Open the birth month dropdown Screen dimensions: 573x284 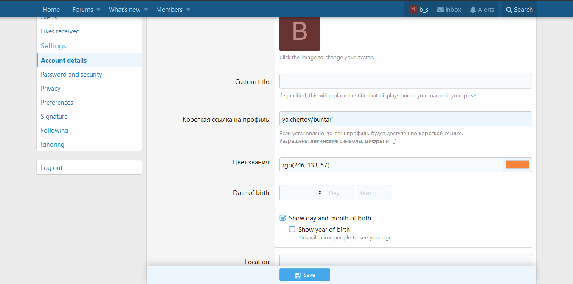point(301,193)
